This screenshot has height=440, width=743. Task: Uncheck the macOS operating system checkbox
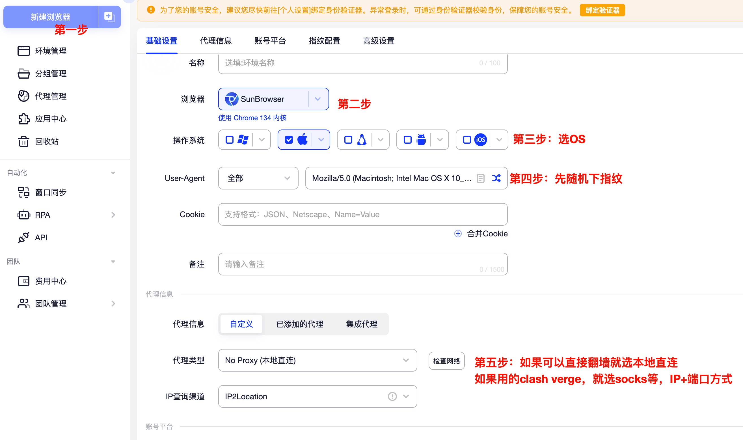tap(289, 140)
